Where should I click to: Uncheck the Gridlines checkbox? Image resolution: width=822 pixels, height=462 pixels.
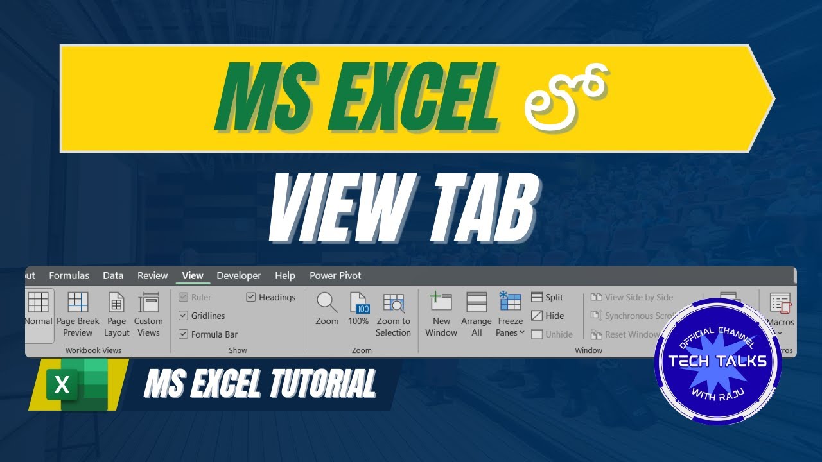(x=202, y=316)
